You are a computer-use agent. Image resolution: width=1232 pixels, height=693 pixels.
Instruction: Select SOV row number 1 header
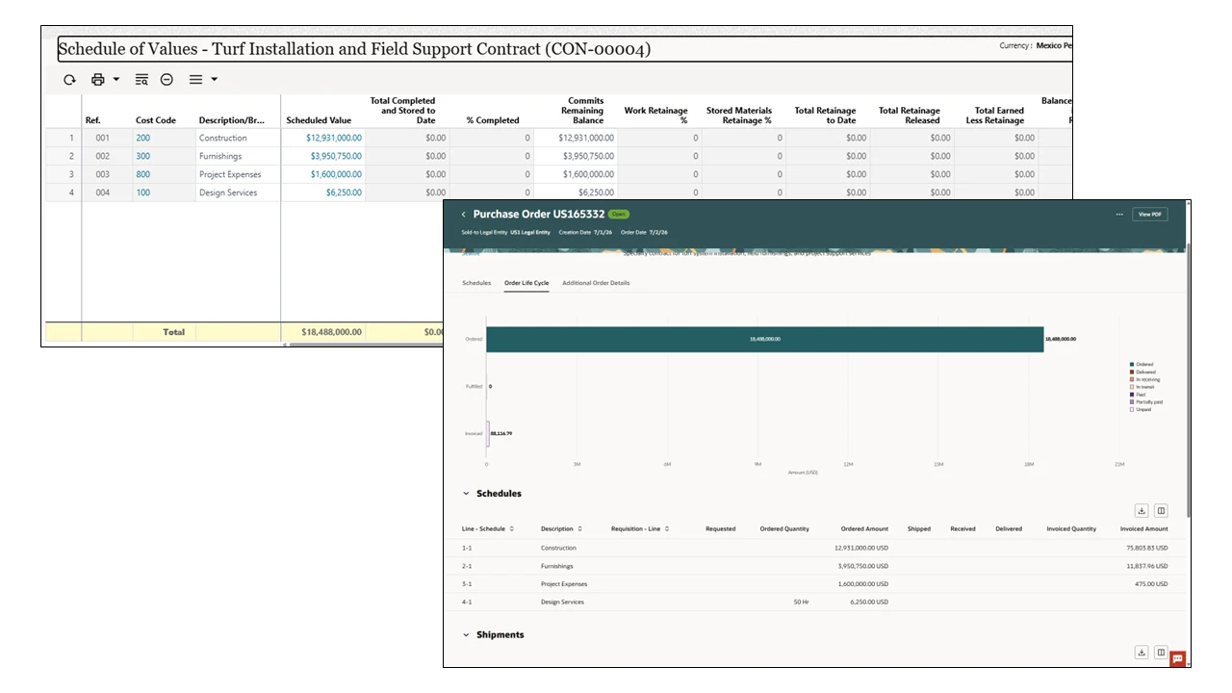(63, 138)
